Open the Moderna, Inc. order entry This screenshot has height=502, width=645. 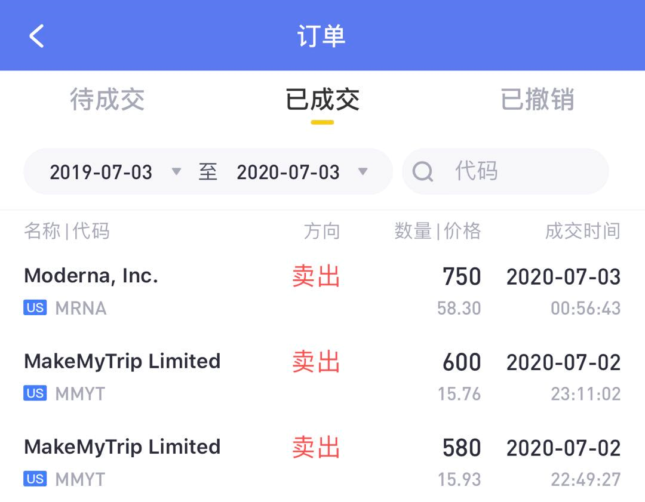(x=322, y=291)
